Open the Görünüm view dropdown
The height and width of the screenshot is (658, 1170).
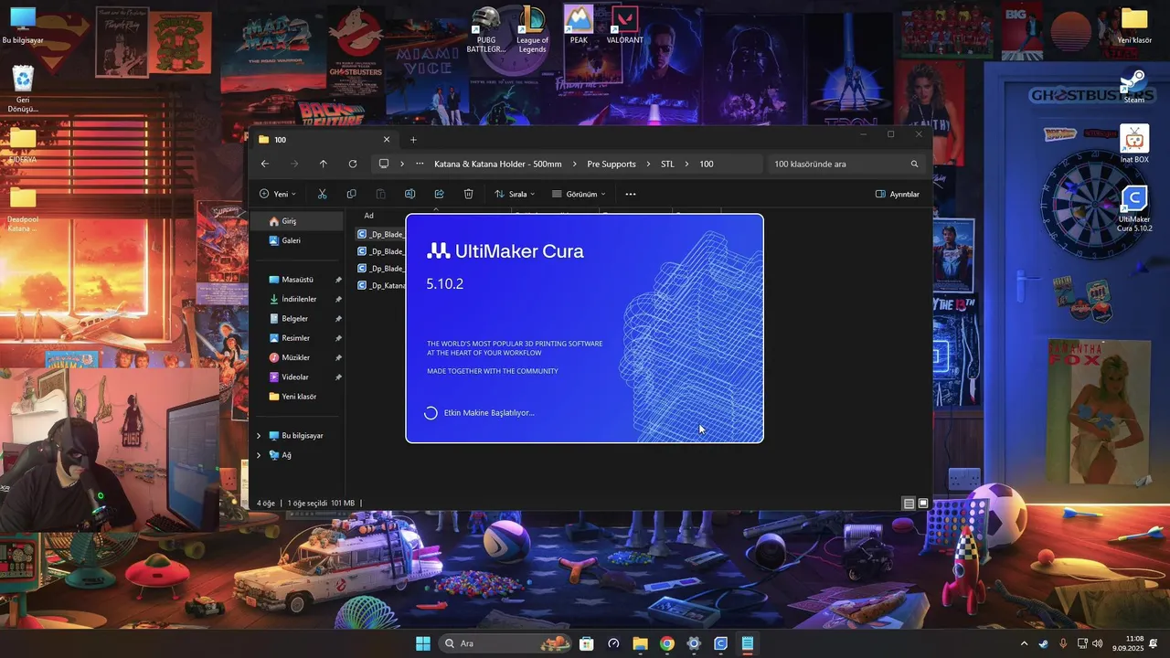[x=579, y=194]
